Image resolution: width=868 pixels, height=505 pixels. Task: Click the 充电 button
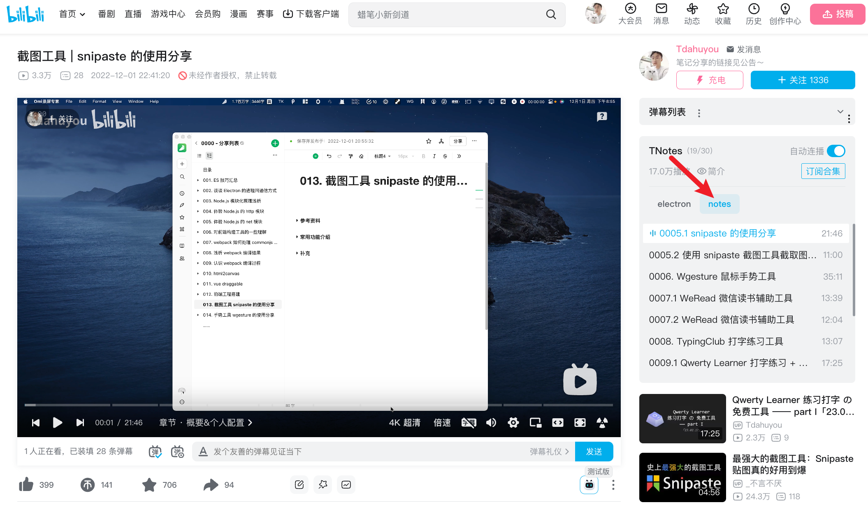[710, 80]
